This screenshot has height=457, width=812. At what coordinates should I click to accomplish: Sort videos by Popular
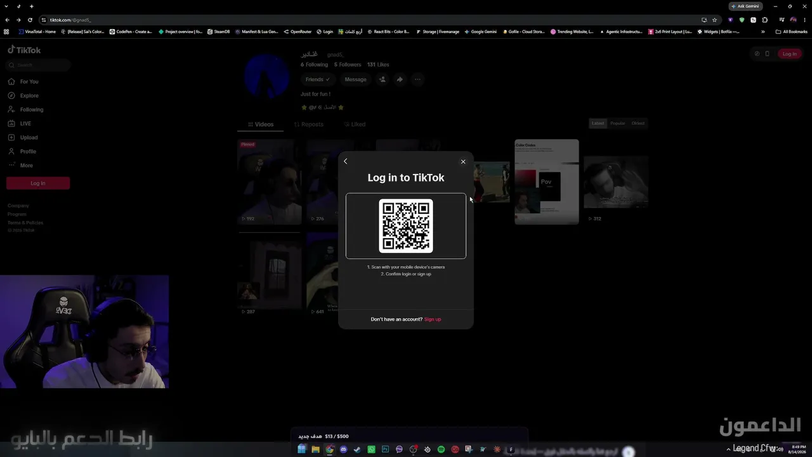[x=618, y=123]
